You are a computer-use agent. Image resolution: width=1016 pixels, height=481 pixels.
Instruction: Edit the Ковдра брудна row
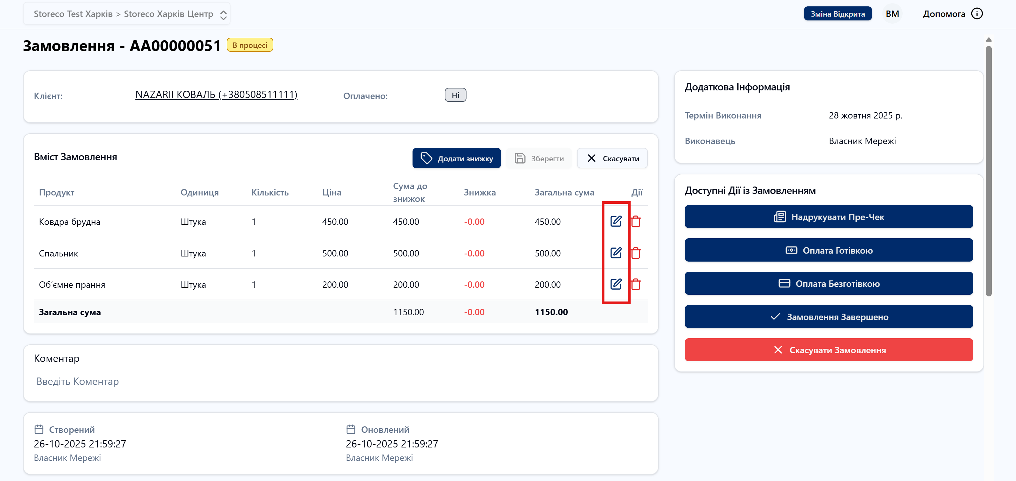pyautogui.click(x=615, y=221)
